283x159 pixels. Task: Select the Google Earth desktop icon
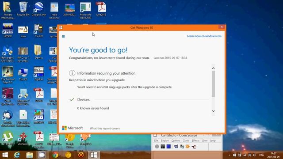[x=38, y=9]
